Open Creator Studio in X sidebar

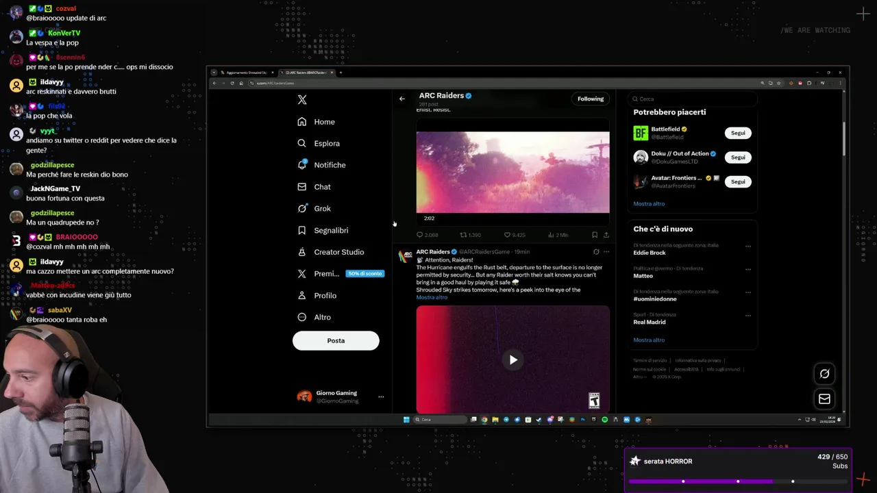(x=331, y=252)
